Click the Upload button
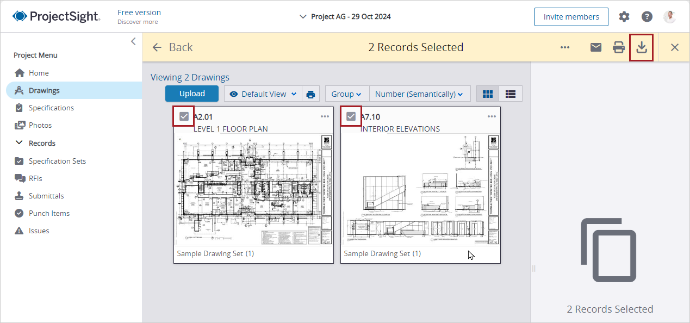 click(191, 94)
